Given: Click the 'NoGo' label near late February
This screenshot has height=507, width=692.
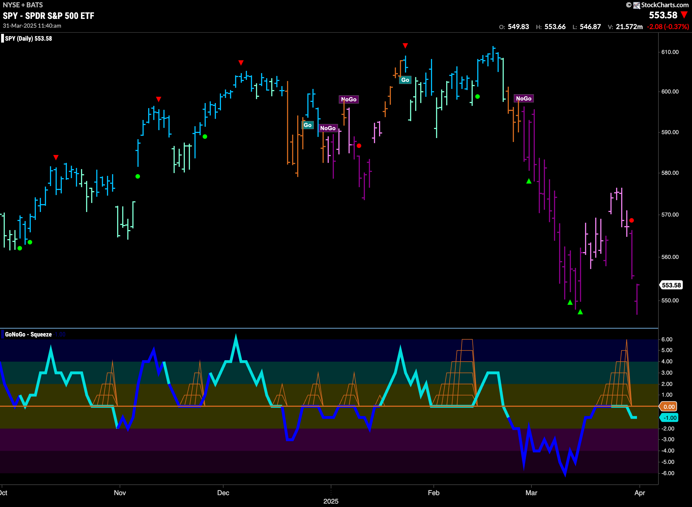Looking at the screenshot, I should 524,98.
